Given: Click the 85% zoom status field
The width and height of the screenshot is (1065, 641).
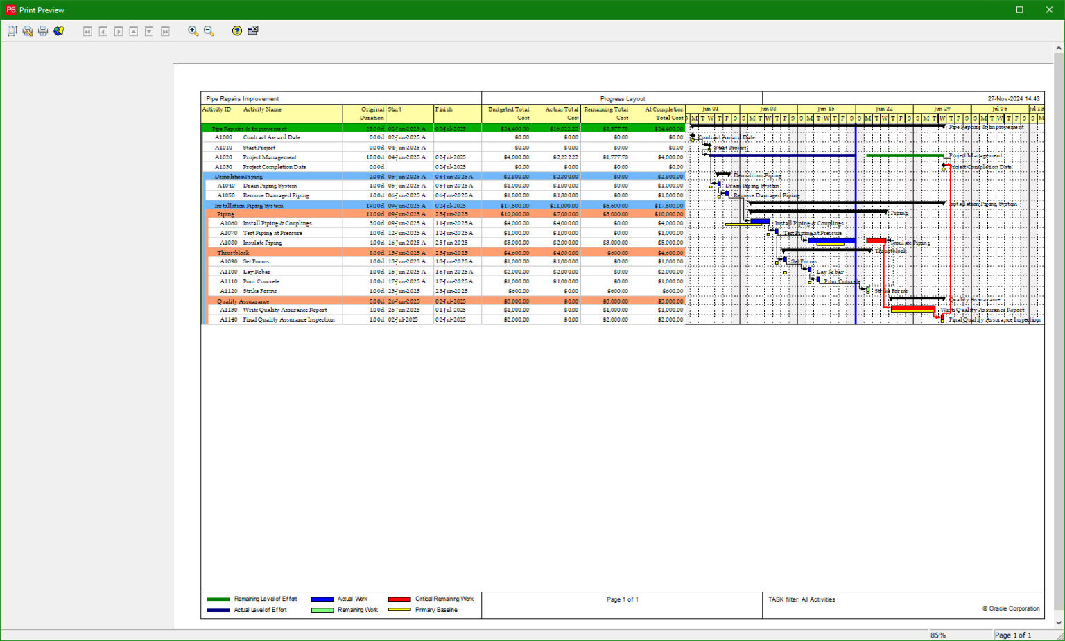Looking at the screenshot, I should click(x=960, y=635).
